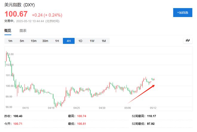
Task: Click the 04/30 date label on chart axis
Action: pos(102,108)
